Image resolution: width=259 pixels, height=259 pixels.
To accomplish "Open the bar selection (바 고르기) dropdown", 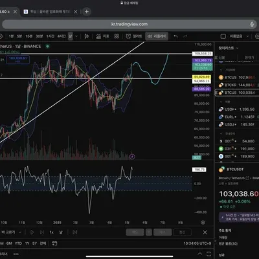I will (x=11, y=232).
